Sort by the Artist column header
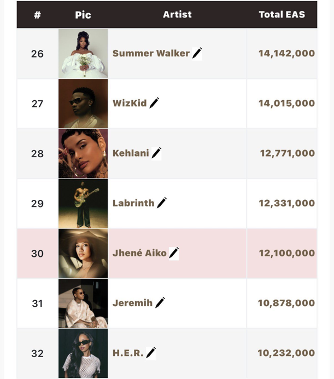This screenshot has height=379, width=334. point(177,14)
